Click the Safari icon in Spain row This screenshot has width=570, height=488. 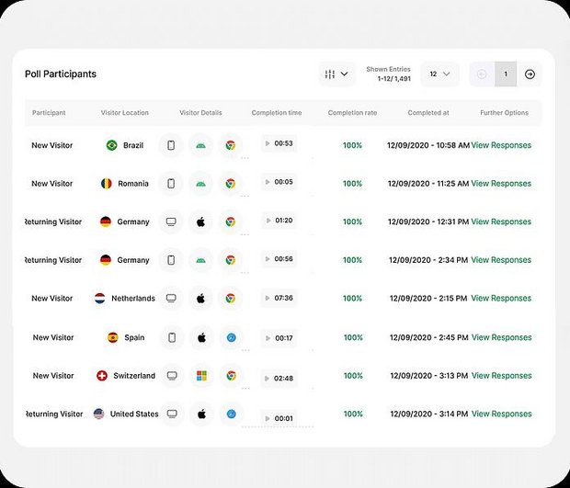[231, 337]
